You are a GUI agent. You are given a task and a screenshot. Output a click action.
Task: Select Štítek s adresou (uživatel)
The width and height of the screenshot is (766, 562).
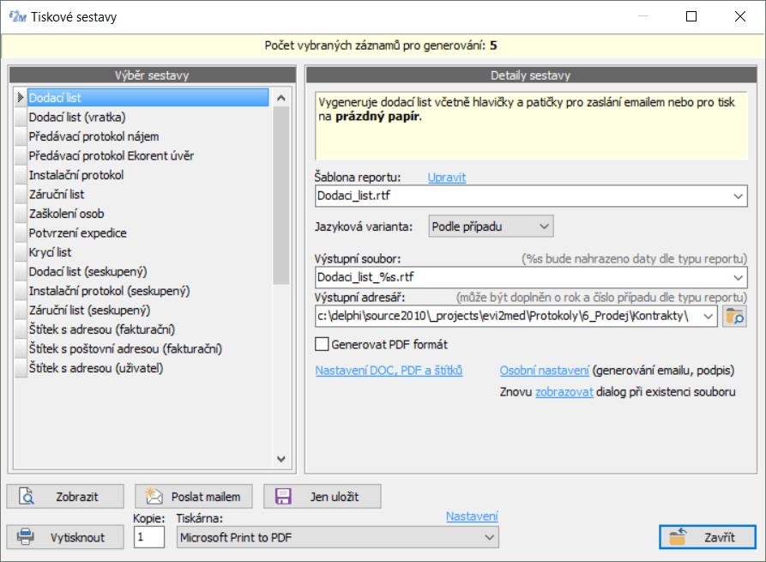pos(148,368)
